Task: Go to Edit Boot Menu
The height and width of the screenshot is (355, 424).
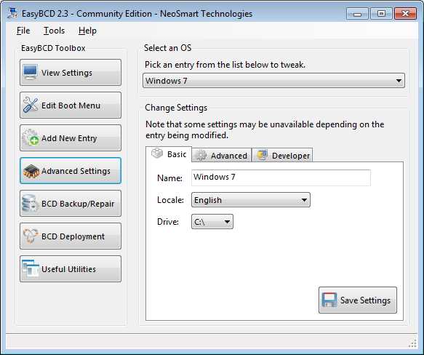Action: click(x=71, y=105)
